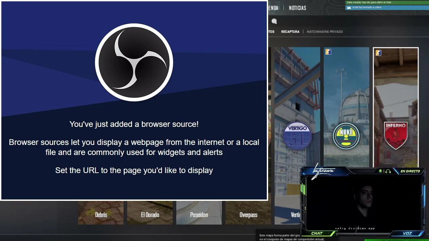Image resolution: width=429 pixels, height=241 pixels.
Task: Choose the Poseidon map tile
Action: (x=199, y=213)
